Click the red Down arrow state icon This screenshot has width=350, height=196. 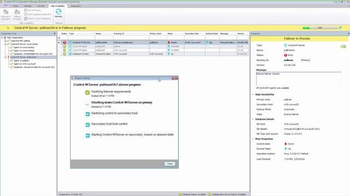[x=169, y=42]
